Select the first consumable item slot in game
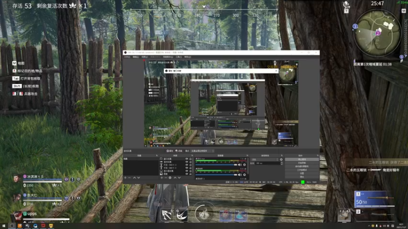The width and height of the screenshot is (408, 229). (x=225, y=215)
